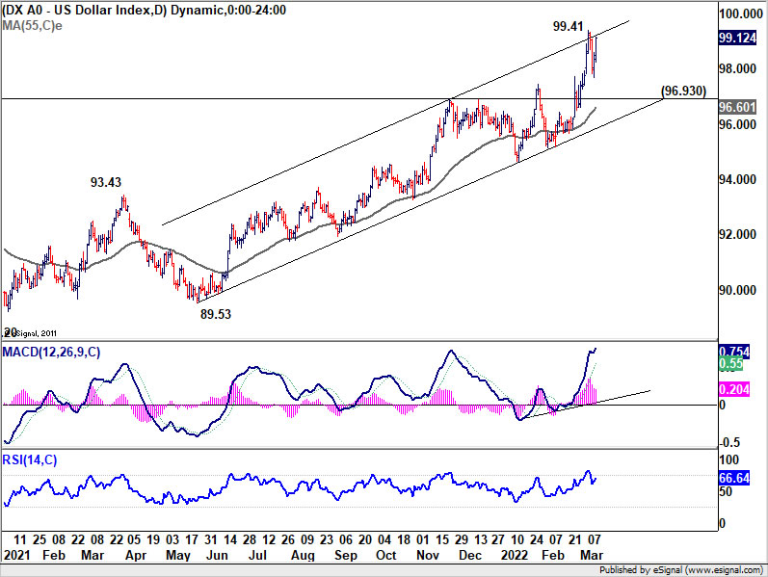Select the current price tag 99.124
The image size is (768, 577).
(x=737, y=38)
